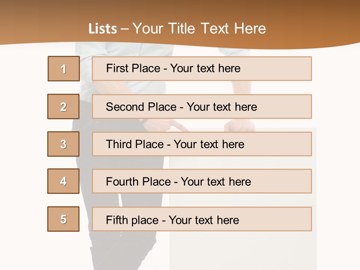This screenshot has width=360, height=270.
Task: Click the person's light shirt in background
Action: point(85,88)
